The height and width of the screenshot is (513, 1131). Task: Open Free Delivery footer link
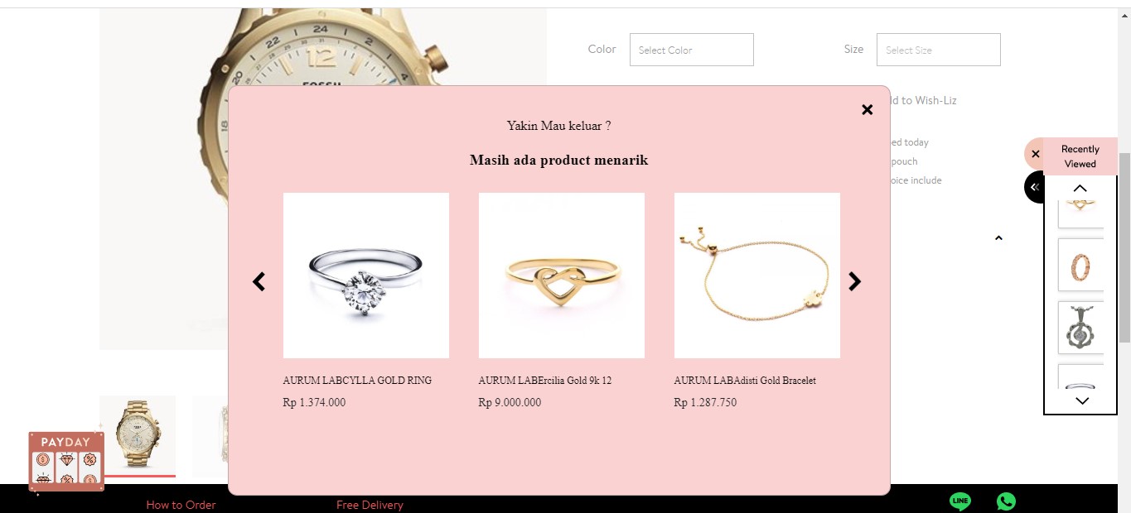[370, 505]
